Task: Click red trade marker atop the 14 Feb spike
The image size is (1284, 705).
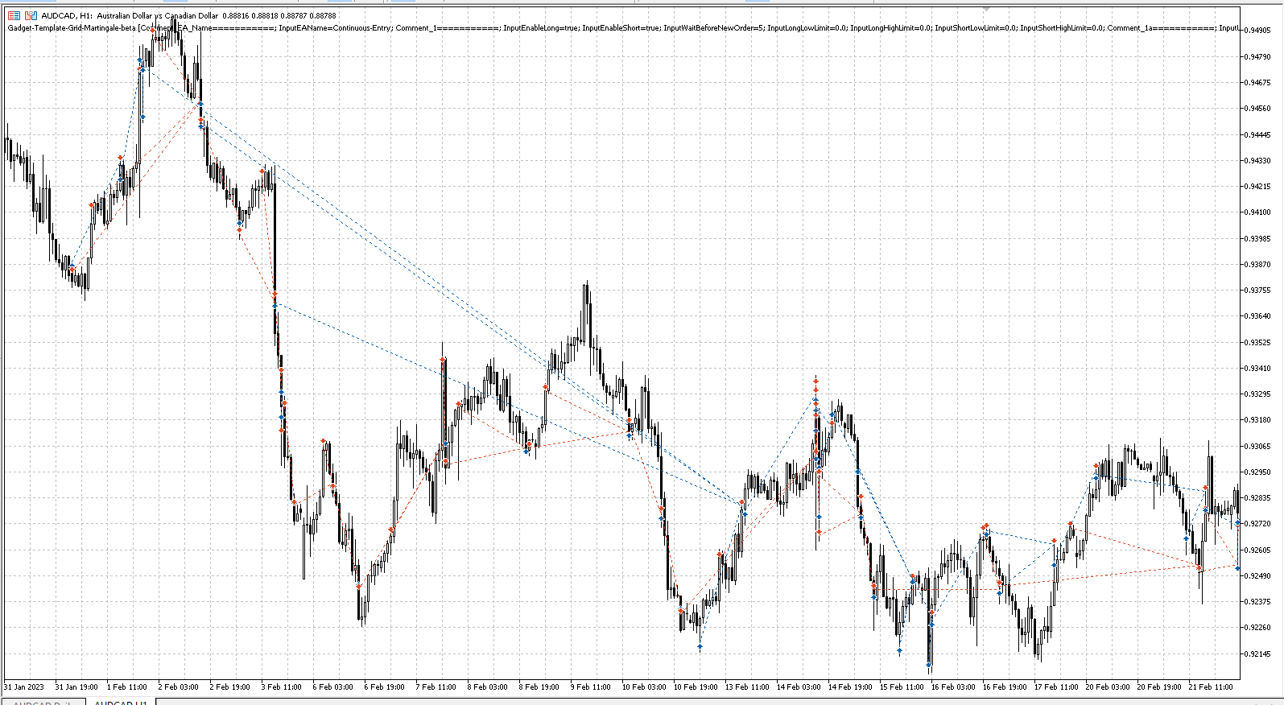Action: (x=815, y=380)
